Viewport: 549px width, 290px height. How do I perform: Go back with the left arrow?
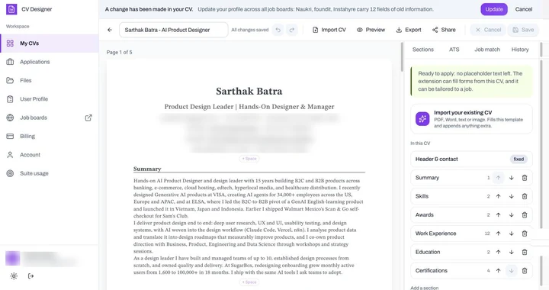pyautogui.click(x=110, y=30)
